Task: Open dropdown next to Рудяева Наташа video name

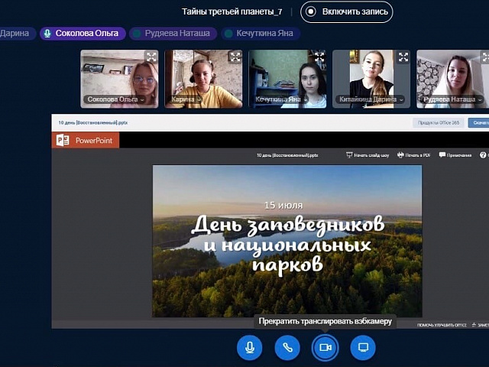Action: coord(480,100)
